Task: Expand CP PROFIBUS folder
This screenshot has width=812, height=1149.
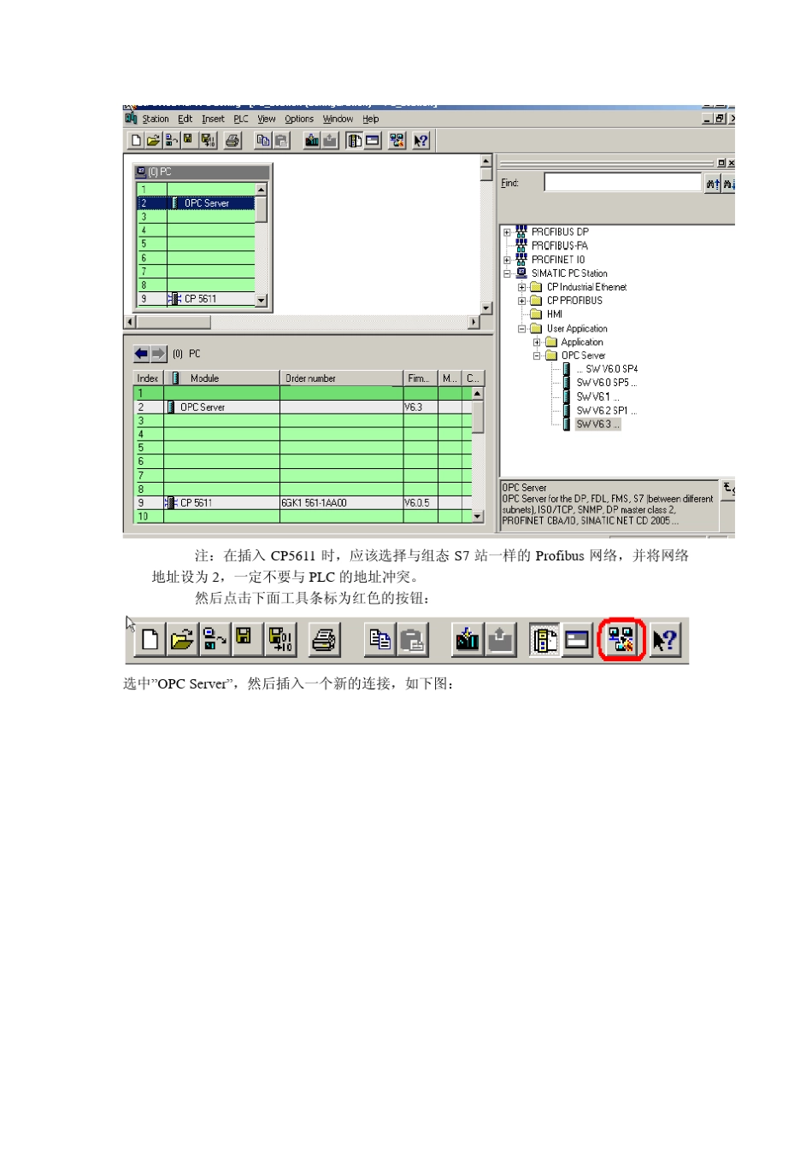Action: click(x=521, y=301)
